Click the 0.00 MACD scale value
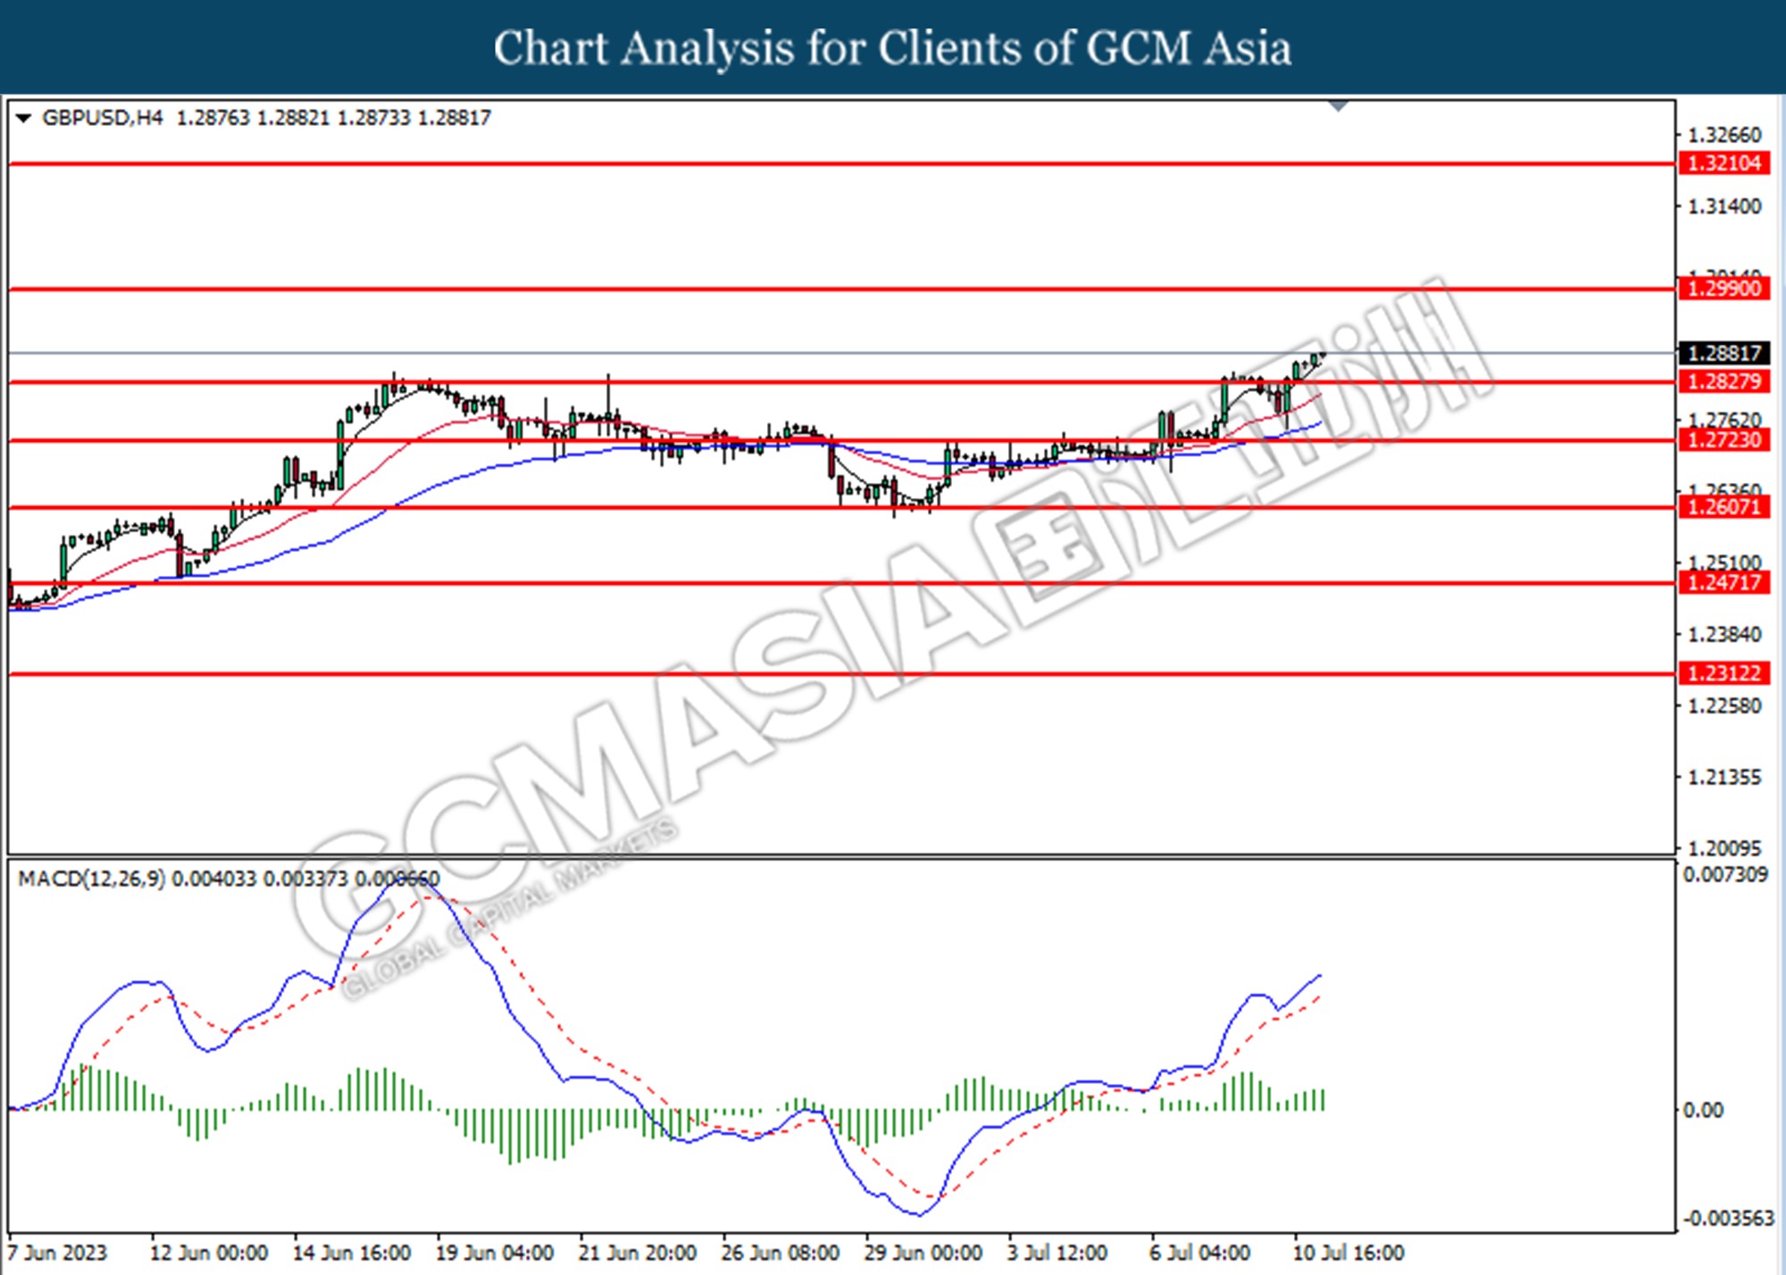This screenshot has width=1786, height=1275. click(x=1703, y=1110)
